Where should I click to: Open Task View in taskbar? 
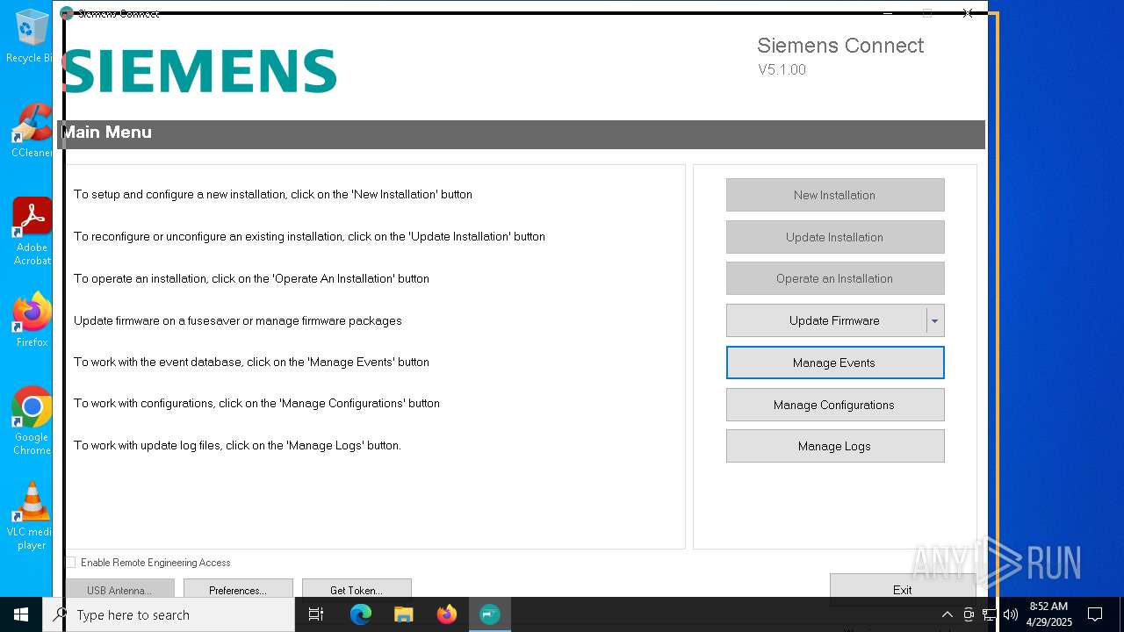tap(316, 614)
